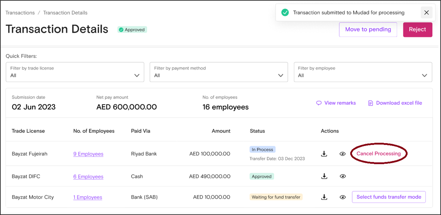Screen dimensions: 441x215
Task: Click the Transaction Details breadcrumb
Action: coord(65,13)
